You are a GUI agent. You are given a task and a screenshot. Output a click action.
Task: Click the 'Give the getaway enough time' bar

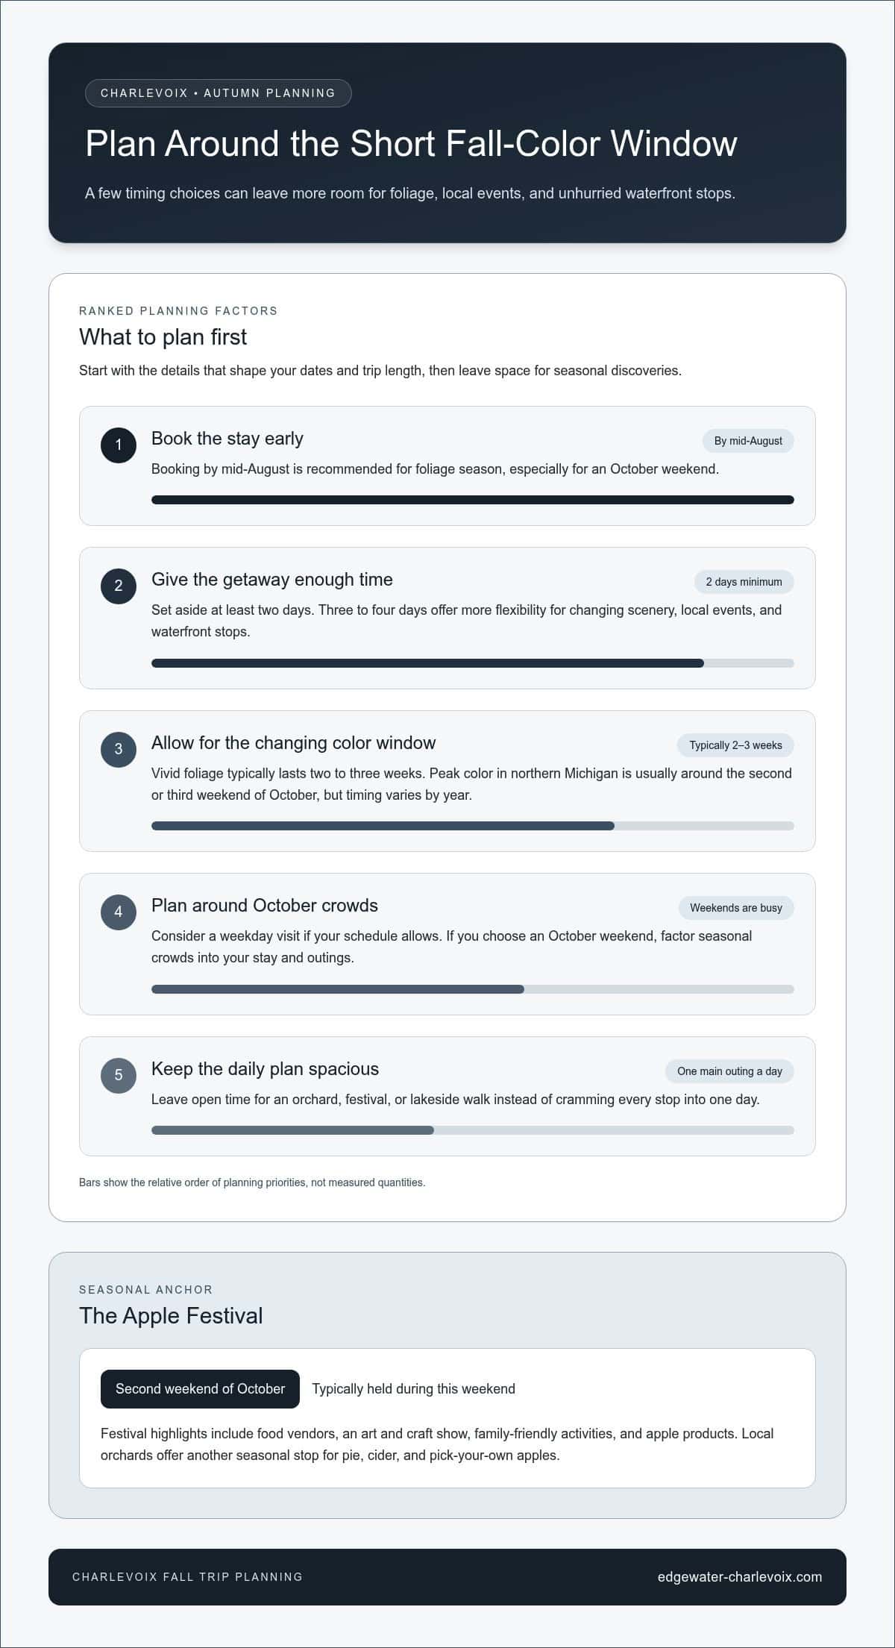point(473,663)
